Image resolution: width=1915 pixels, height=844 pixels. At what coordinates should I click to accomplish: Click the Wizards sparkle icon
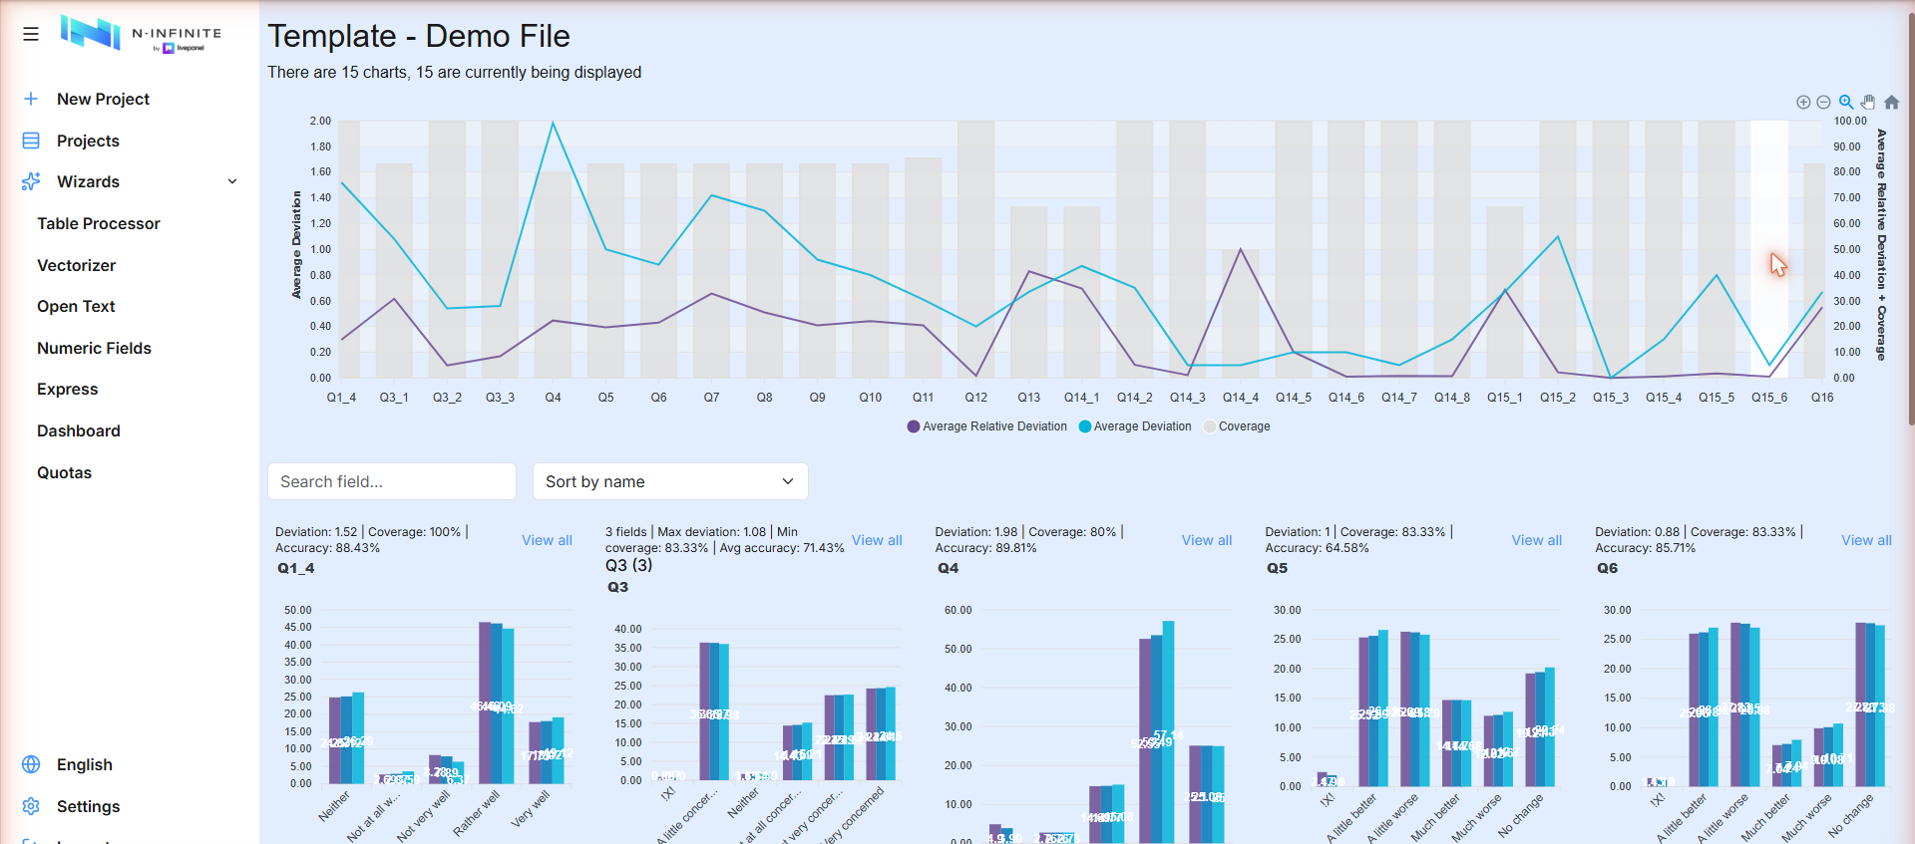31,181
